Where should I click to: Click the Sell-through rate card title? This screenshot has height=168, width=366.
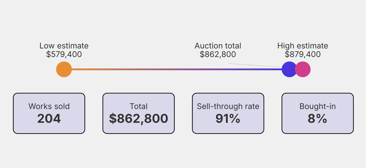[x=228, y=106]
